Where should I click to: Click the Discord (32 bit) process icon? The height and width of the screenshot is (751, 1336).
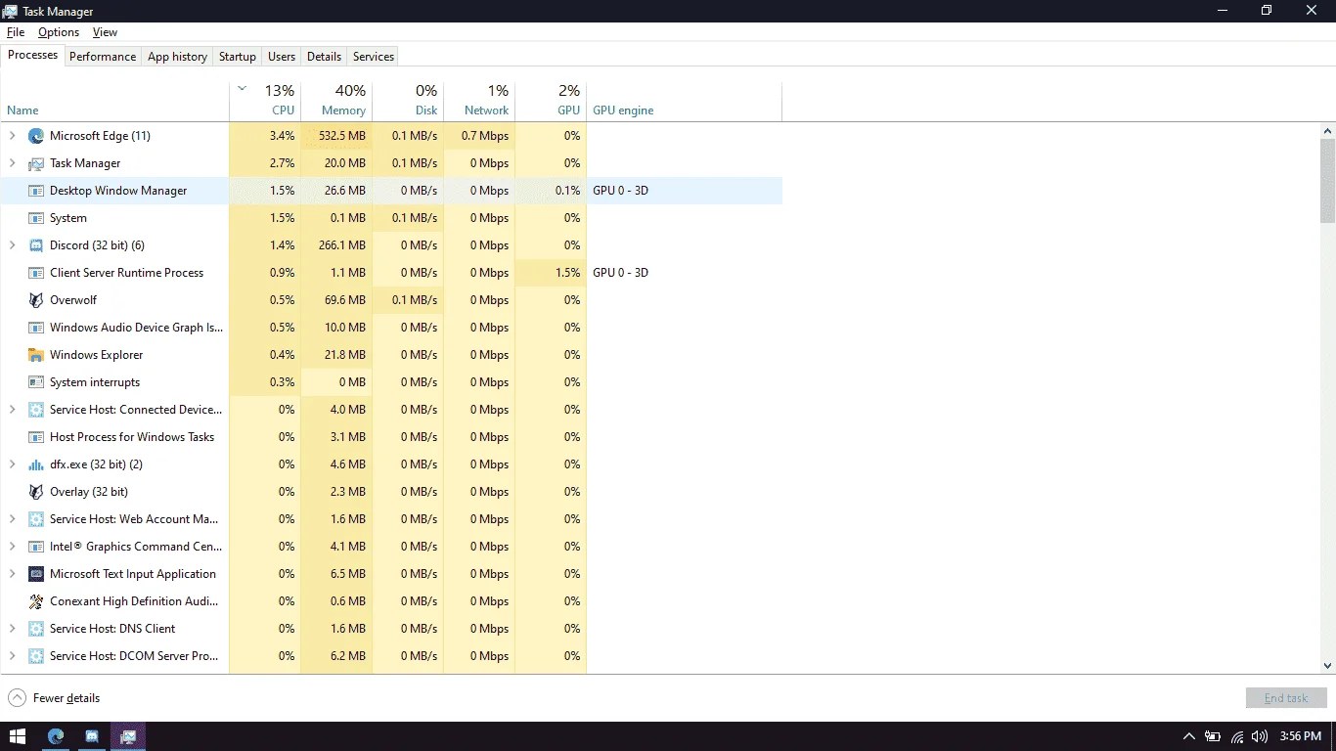(x=36, y=245)
